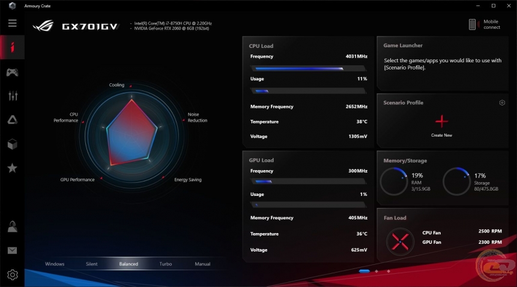Open the Home info page icon

pos(12,47)
